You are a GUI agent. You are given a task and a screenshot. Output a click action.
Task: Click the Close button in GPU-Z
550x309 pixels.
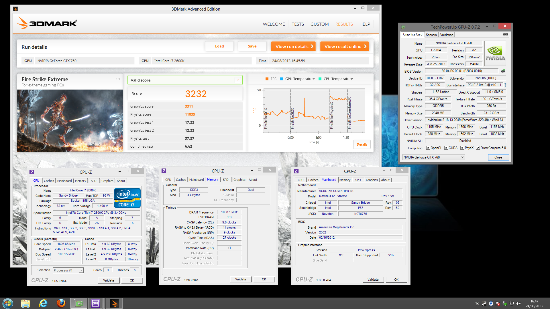(498, 157)
